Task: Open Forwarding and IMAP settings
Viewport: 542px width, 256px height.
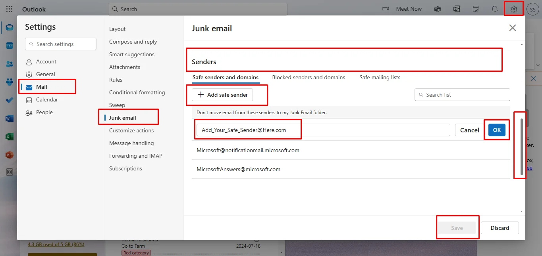Action: pos(136,156)
